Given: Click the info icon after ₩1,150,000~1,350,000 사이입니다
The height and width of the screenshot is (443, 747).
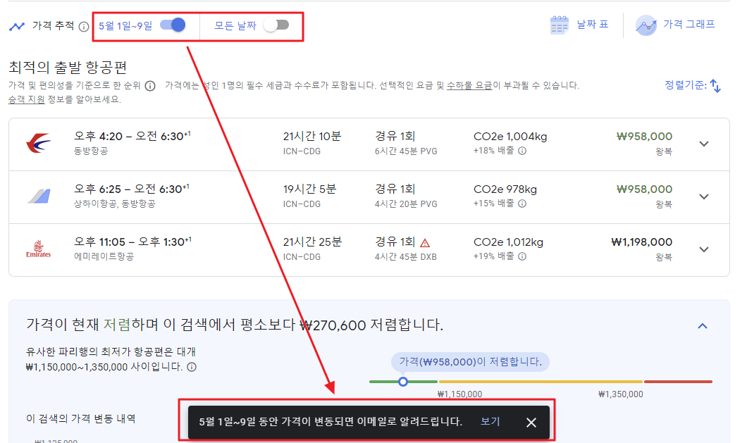Looking at the screenshot, I should click(x=192, y=367).
